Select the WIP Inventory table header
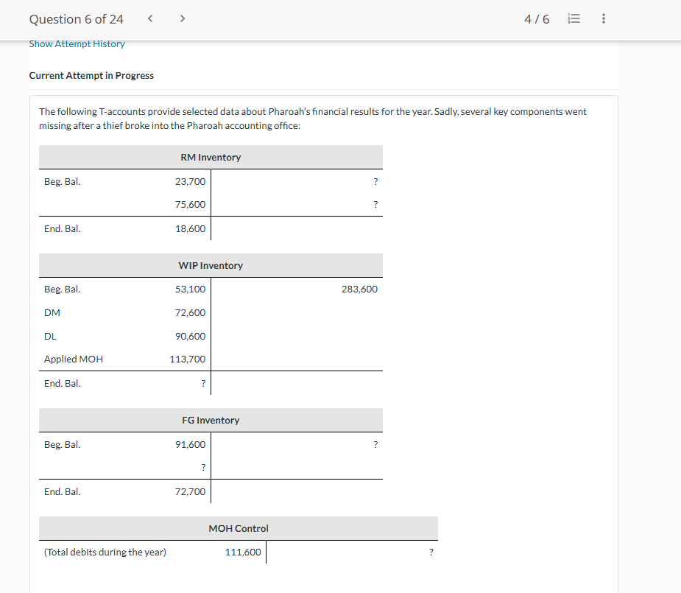The image size is (681, 593). click(x=211, y=265)
